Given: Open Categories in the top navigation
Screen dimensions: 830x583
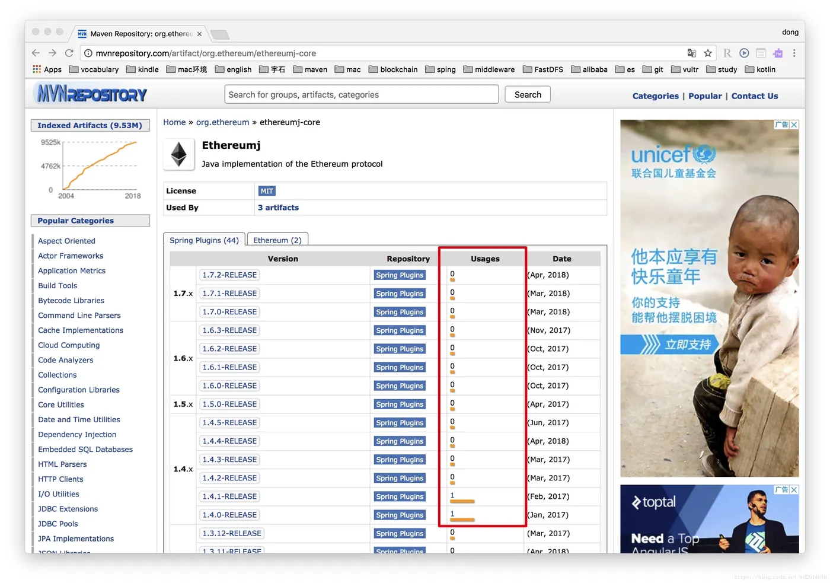Looking at the screenshot, I should 655,96.
